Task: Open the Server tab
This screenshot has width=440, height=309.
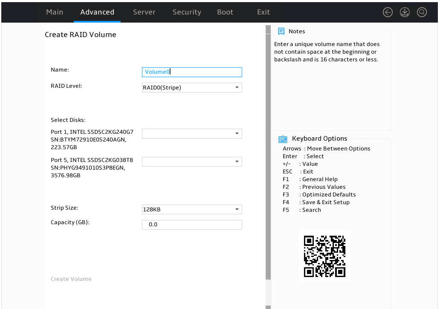Action: (144, 12)
